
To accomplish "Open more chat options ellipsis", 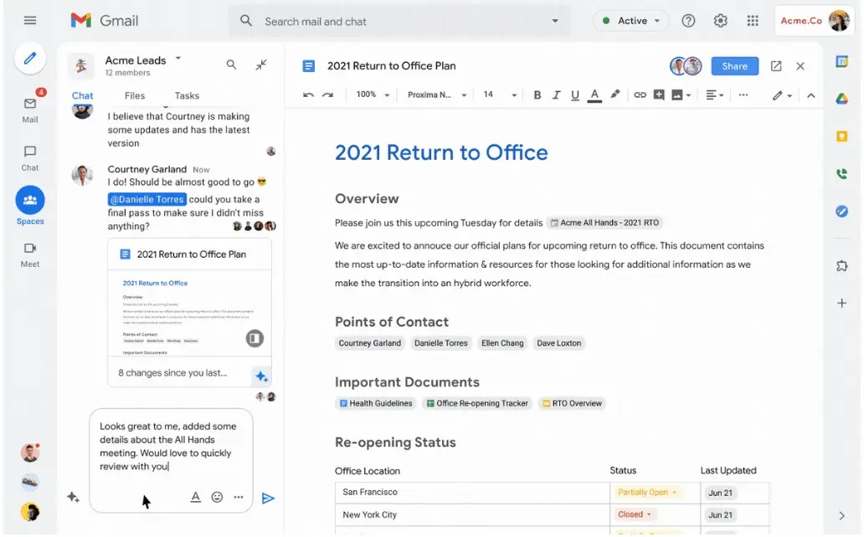I will click(x=238, y=497).
